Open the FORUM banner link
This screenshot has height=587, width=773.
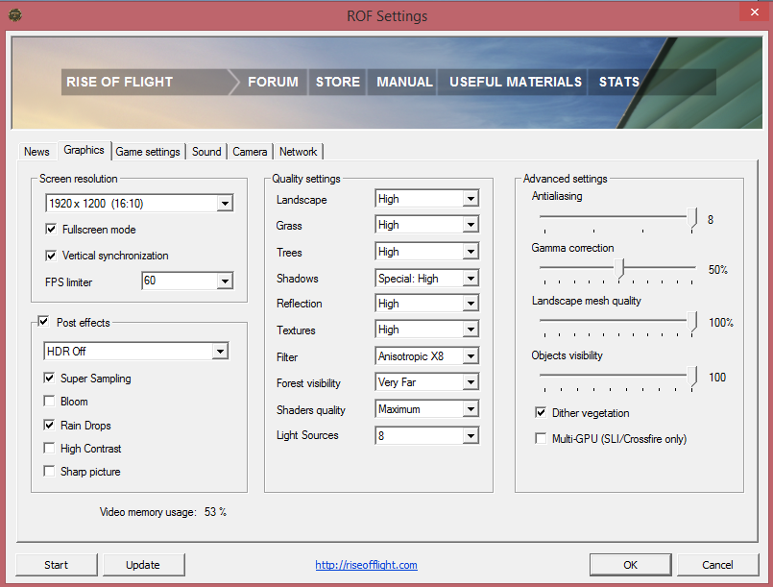273,82
